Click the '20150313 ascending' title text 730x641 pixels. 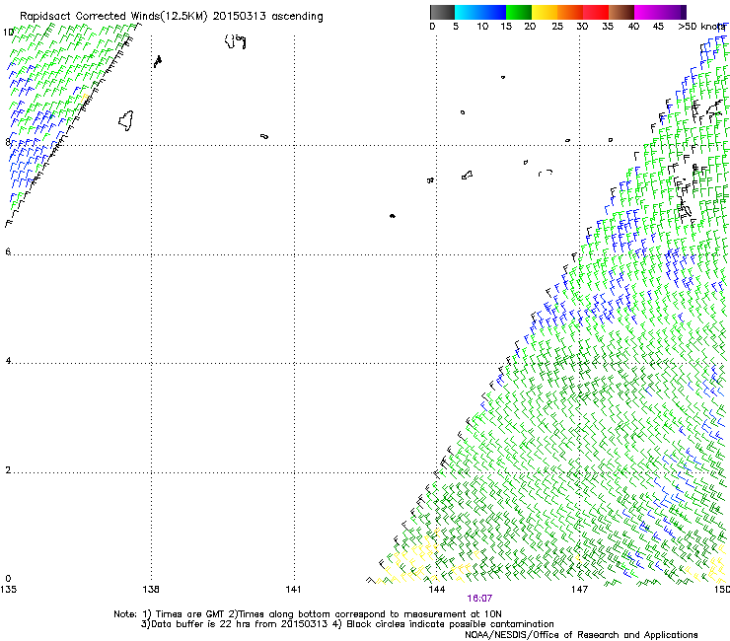(x=267, y=17)
